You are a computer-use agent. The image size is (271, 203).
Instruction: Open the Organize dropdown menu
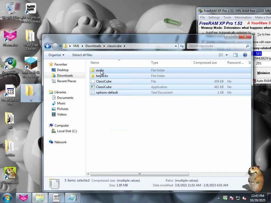(56, 55)
